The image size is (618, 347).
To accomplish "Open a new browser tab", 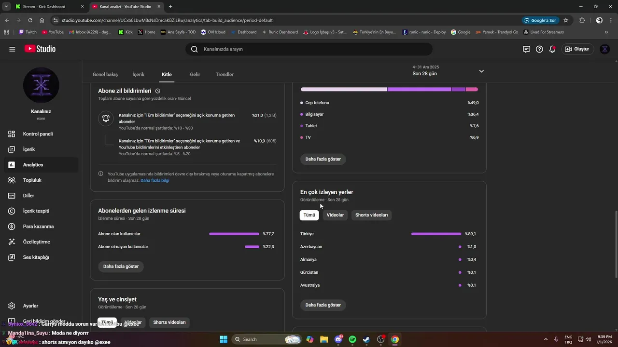I will pos(170,7).
